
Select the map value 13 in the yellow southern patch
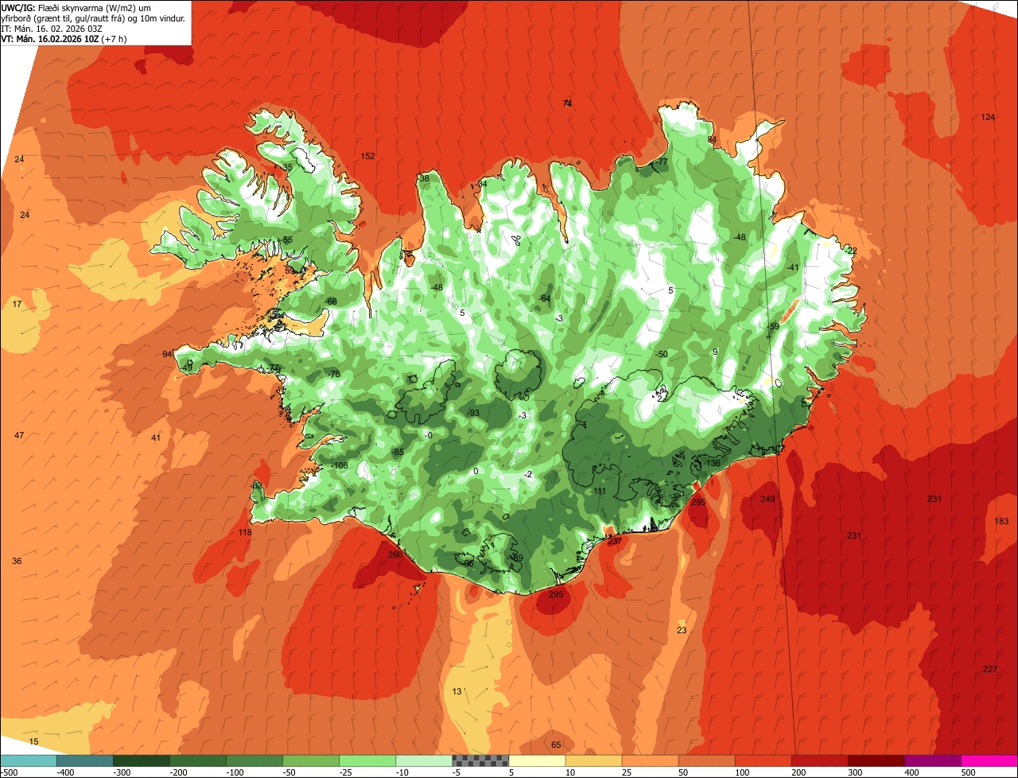(457, 692)
